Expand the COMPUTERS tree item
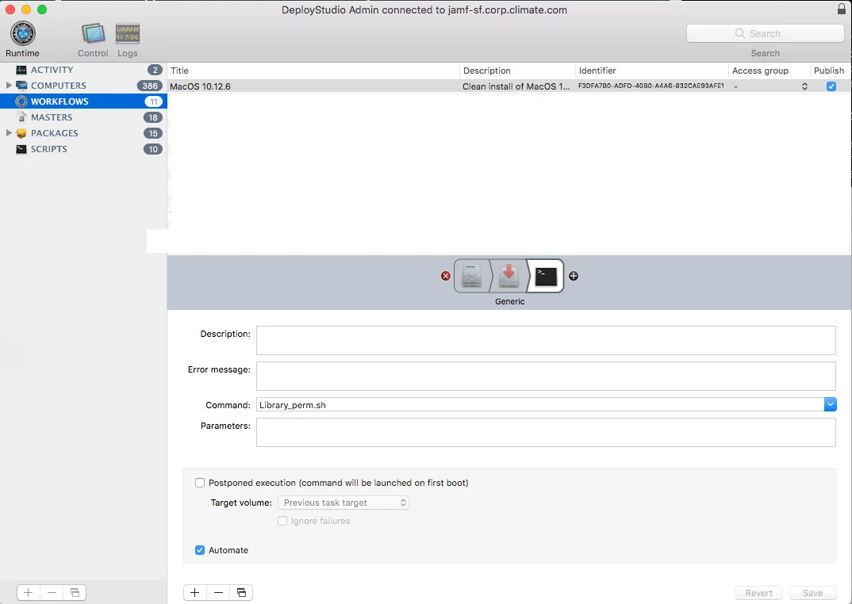Screen dimensions: 852x604 (x=9, y=86)
